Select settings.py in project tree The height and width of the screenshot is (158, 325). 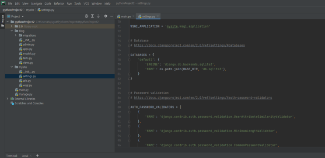pyautogui.click(x=28, y=76)
